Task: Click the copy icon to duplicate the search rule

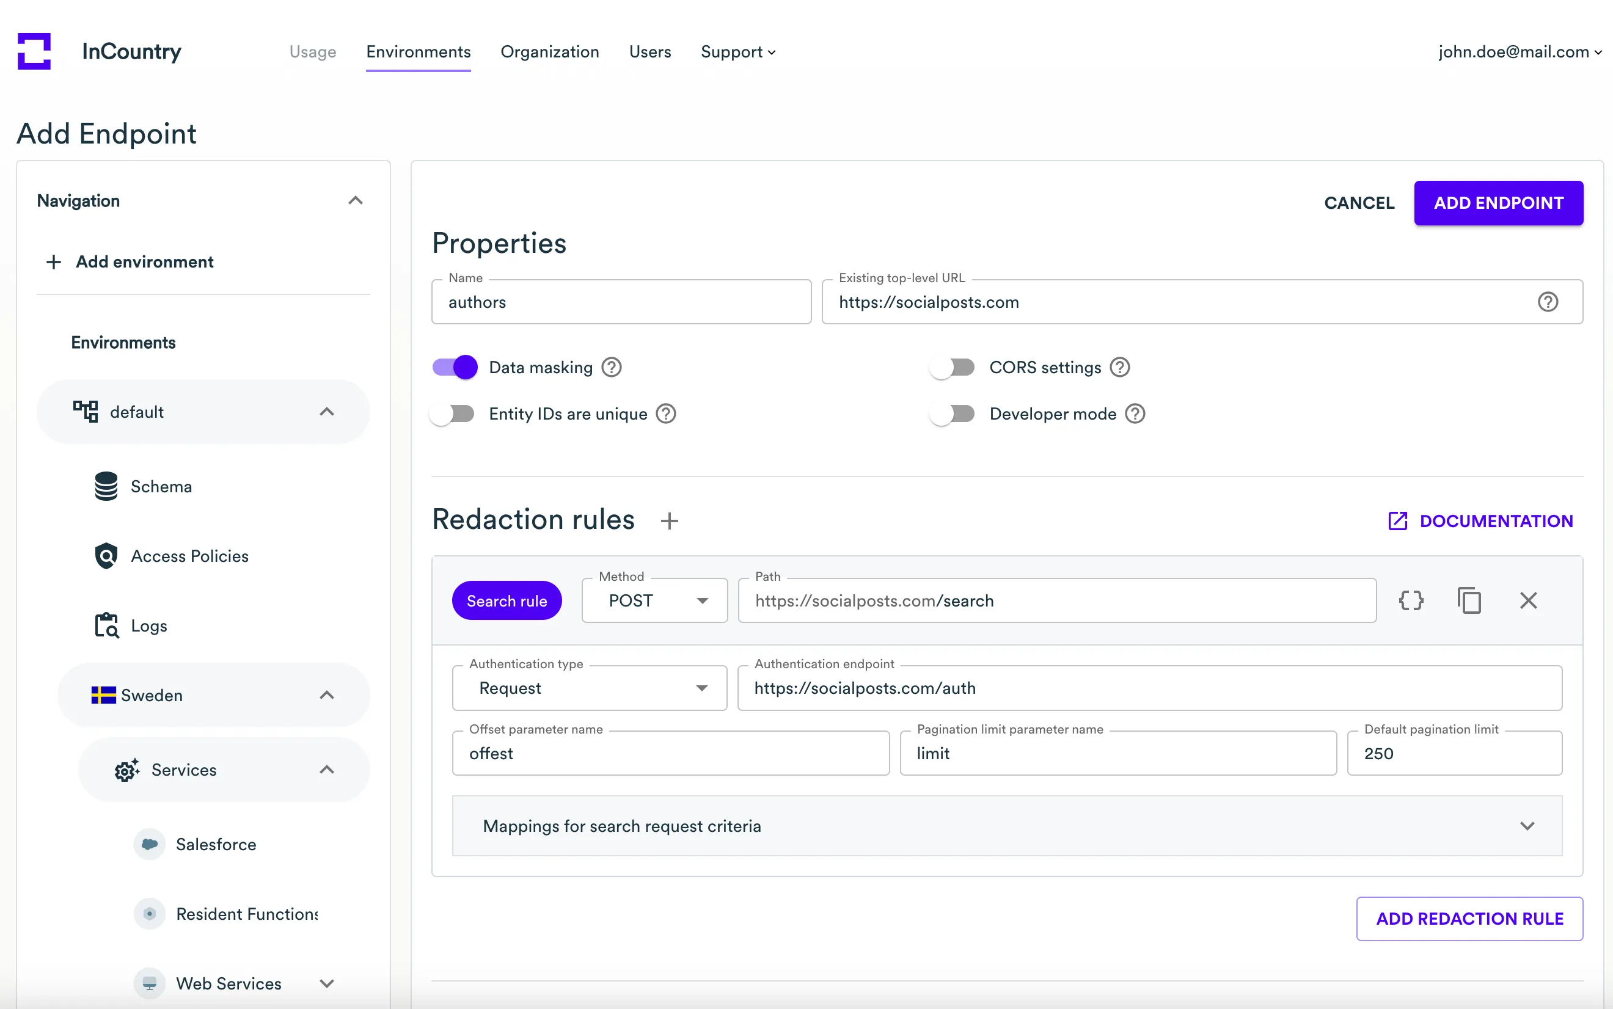Action: (1469, 600)
